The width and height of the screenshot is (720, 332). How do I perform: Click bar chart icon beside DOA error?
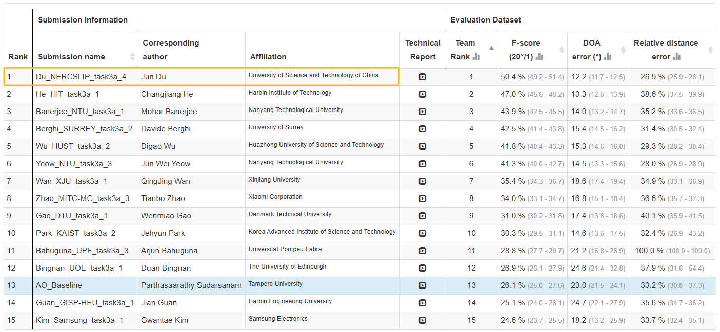[x=608, y=57]
